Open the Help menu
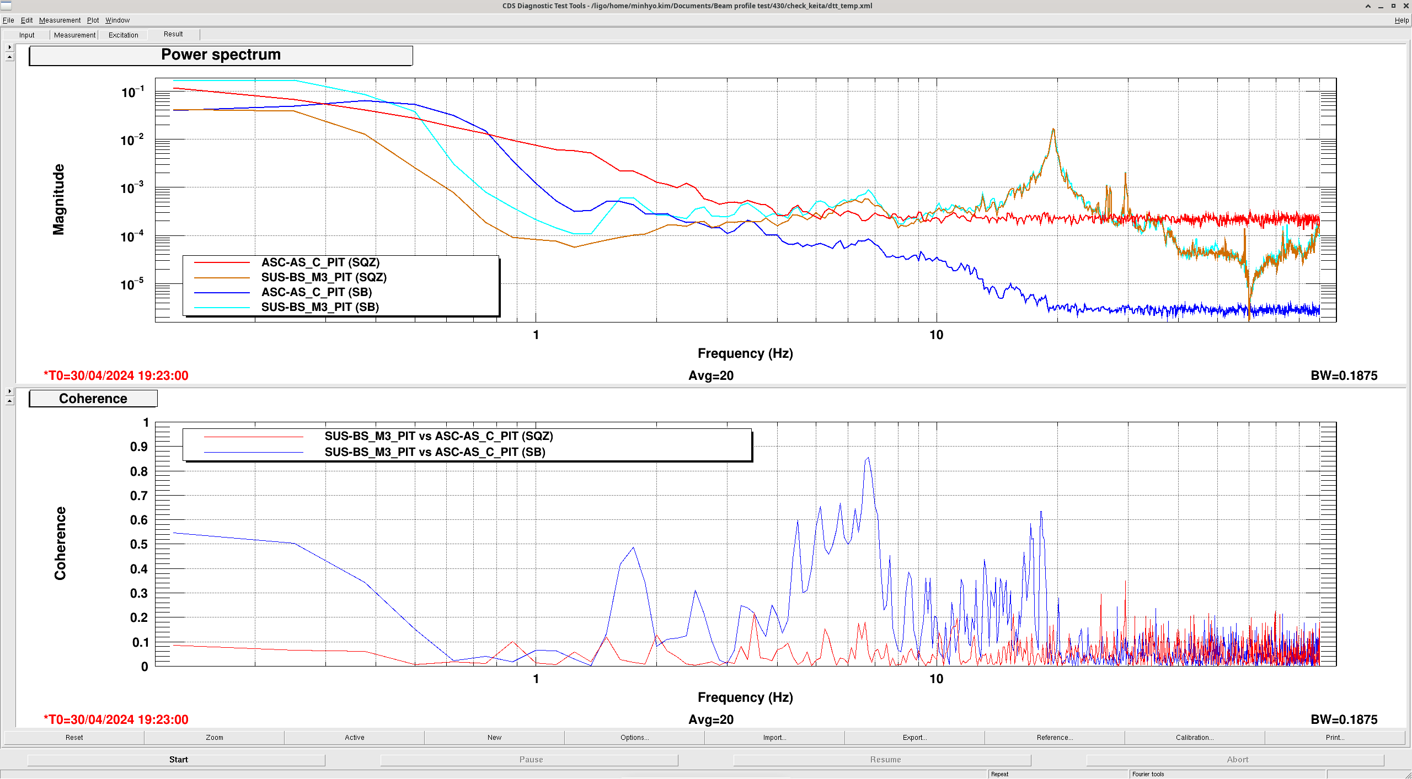This screenshot has width=1412, height=779. coord(1401,20)
